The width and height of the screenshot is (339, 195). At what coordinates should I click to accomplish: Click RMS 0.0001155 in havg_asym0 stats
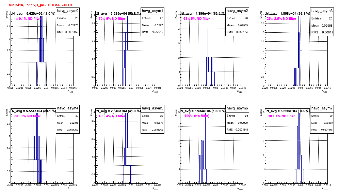pyautogui.click(x=68, y=32)
